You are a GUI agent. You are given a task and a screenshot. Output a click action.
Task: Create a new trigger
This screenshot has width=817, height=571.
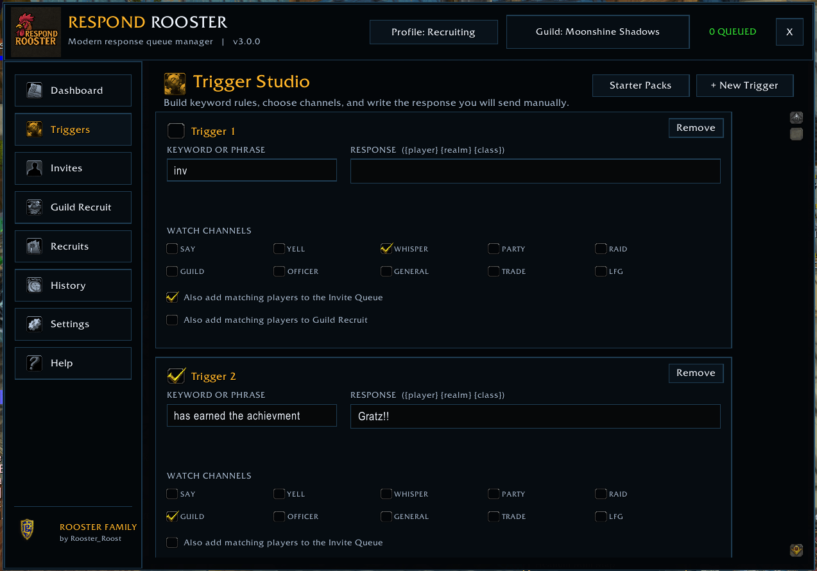click(744, 85)
